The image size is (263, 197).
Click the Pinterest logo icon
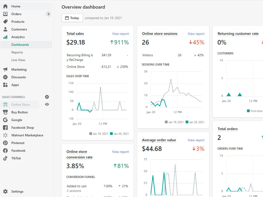5,143
